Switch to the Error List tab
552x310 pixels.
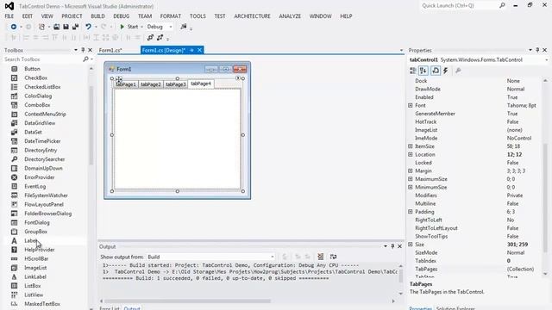(110, 308)
